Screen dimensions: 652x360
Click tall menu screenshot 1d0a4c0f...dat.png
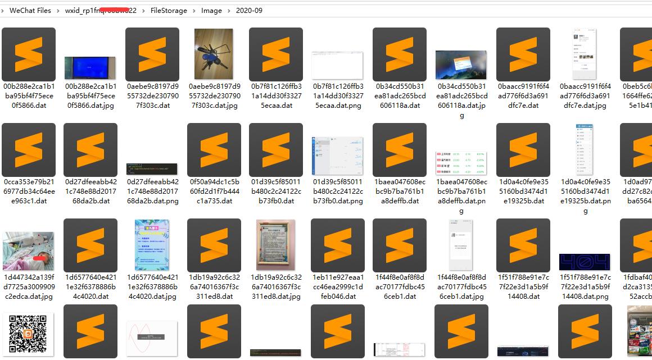pyautogui.click(x=584, y=149)
